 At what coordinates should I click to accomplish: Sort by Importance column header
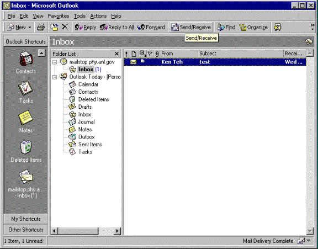click(x=126, y=54)
